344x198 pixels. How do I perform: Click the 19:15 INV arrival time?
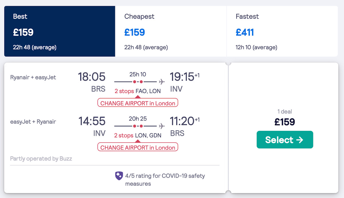(x=182, y=77)
